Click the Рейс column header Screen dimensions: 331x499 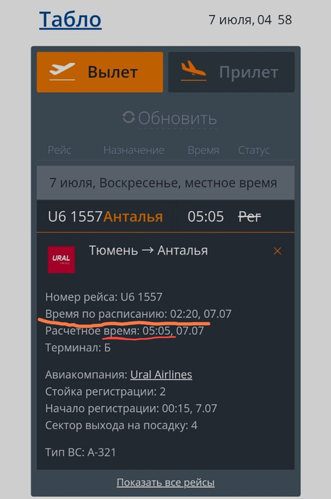click(59, 150)
